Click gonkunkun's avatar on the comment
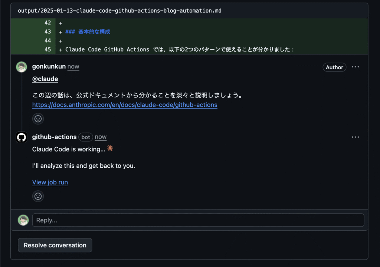The width and height of the screenshot is (380, 267). pos(22,67)
